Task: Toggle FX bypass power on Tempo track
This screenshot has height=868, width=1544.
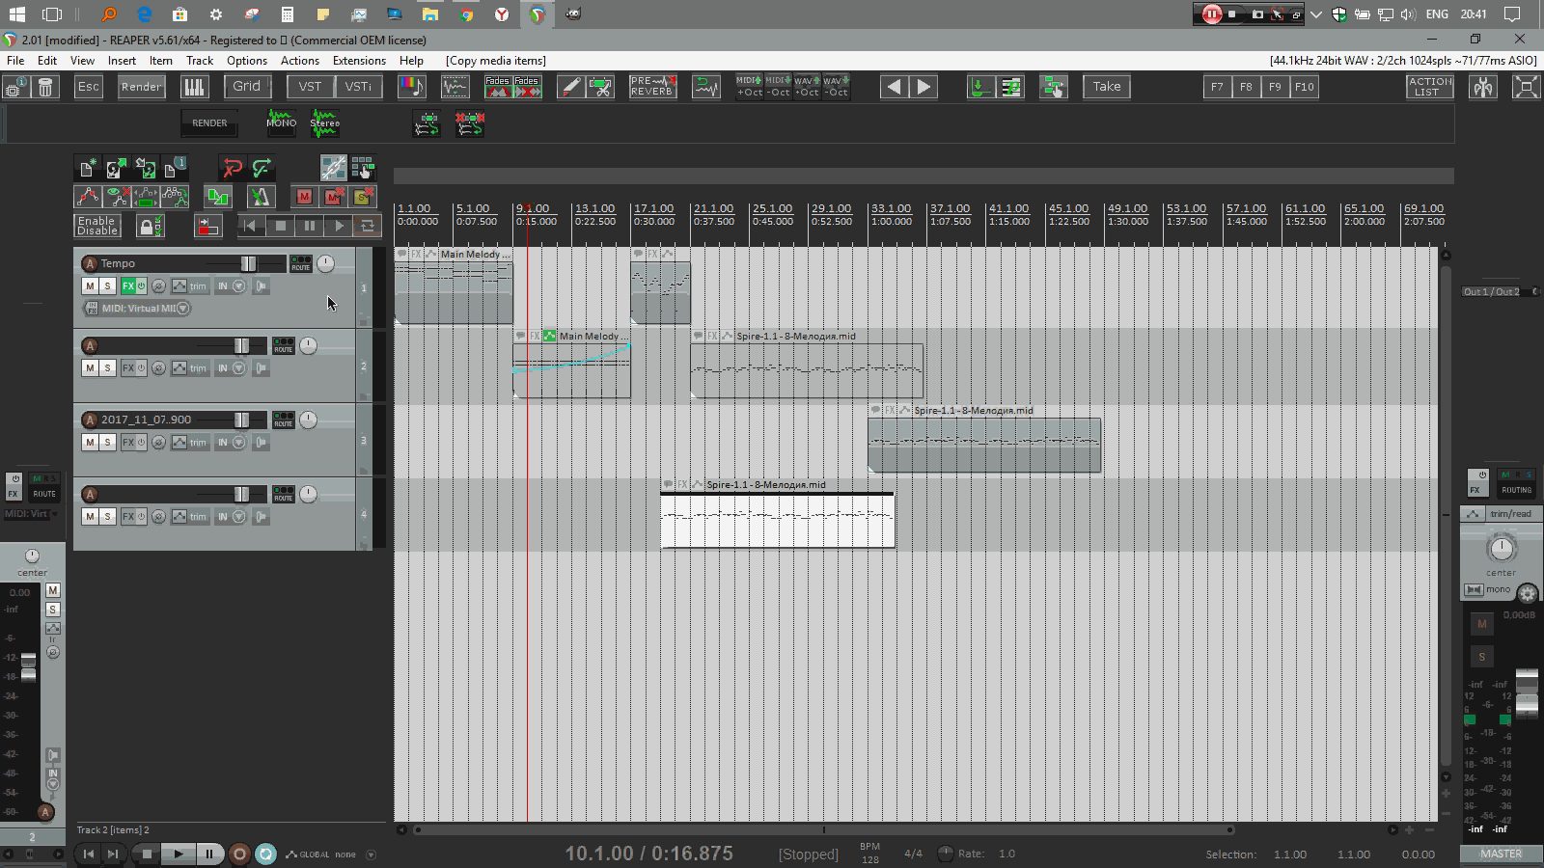Action: click(141, 286)
